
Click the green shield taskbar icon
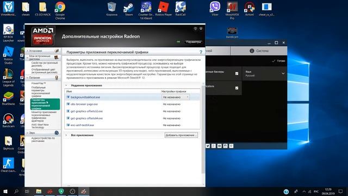(61, 191)
